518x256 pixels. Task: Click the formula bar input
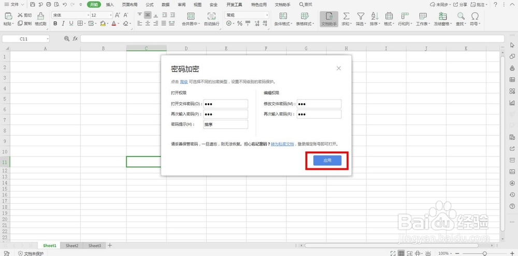(x=292, y=39)
